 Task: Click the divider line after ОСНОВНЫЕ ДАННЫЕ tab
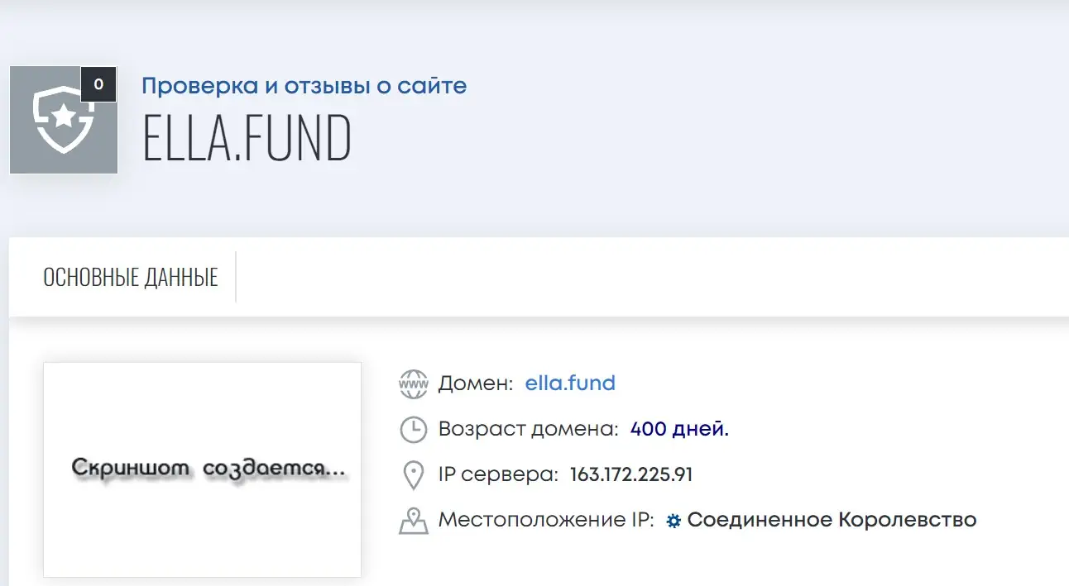pyautogui.click(x=236, y=277)
